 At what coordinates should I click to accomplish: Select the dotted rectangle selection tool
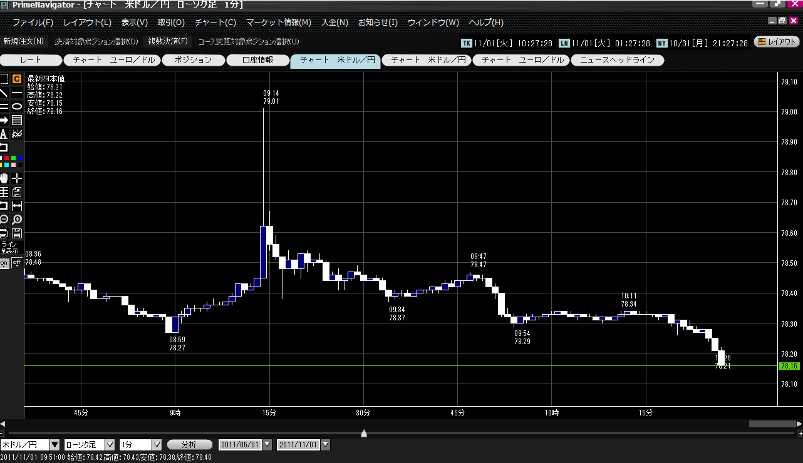click(x=4, y=79)
